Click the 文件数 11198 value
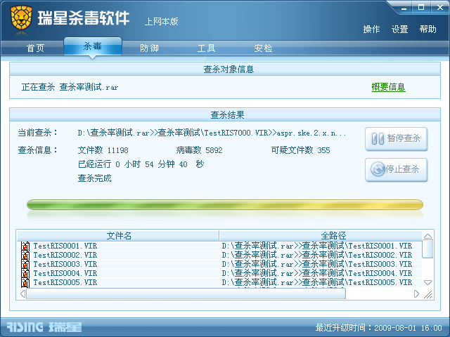Screen dimensions: 450x337 click(103, 150)
